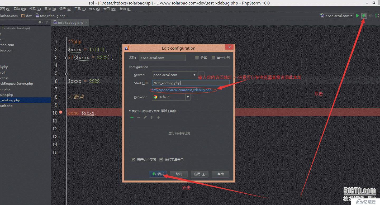This screenshot has height=205, width=380.
Task: Click the 应用 (A) button
Action: coord(199,174)
